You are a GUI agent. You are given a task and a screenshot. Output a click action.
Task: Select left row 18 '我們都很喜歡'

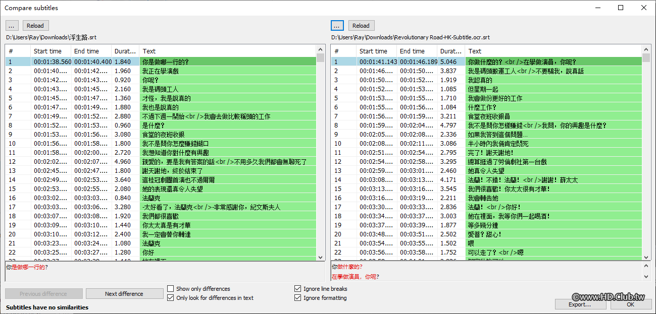pos(161,216)
